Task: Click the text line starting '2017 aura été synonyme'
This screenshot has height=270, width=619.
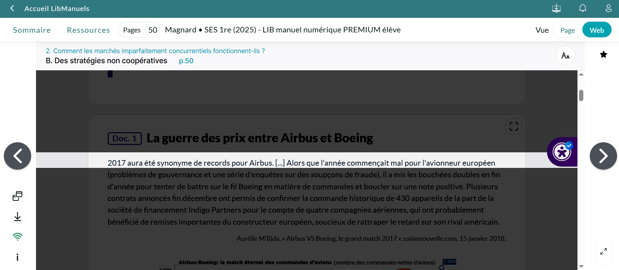Action: click(x=301, y=163)
